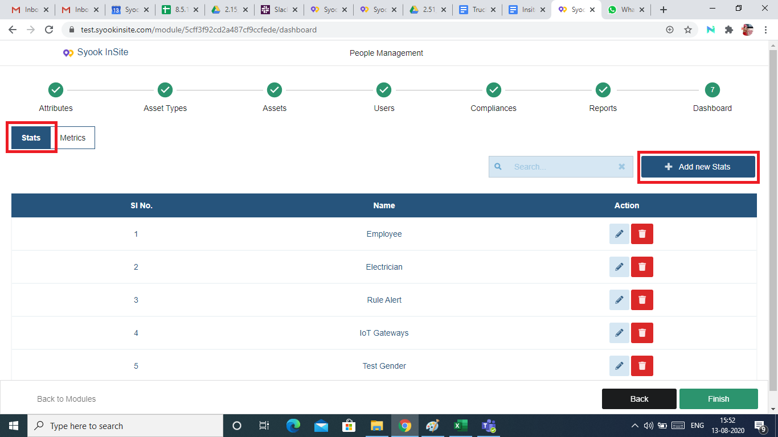
Task: Delete the Electrician stat with trash icon
Action: (642, 267)
